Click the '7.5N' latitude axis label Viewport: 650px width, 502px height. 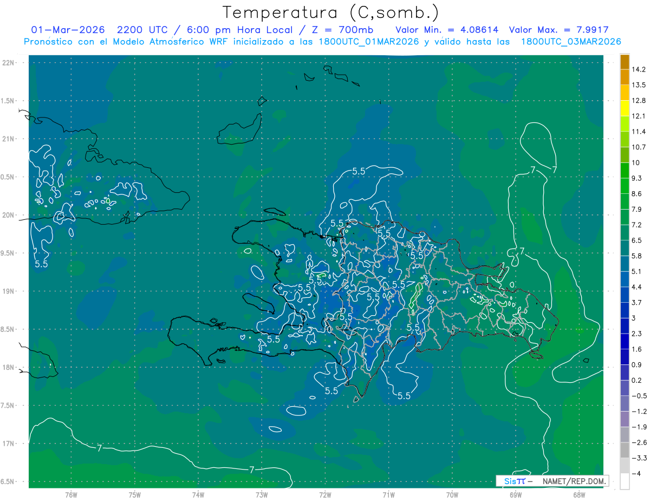click(9, 406)
